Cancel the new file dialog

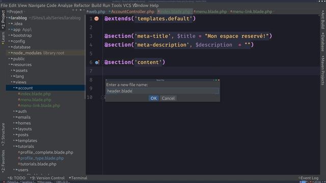(168, 98)
